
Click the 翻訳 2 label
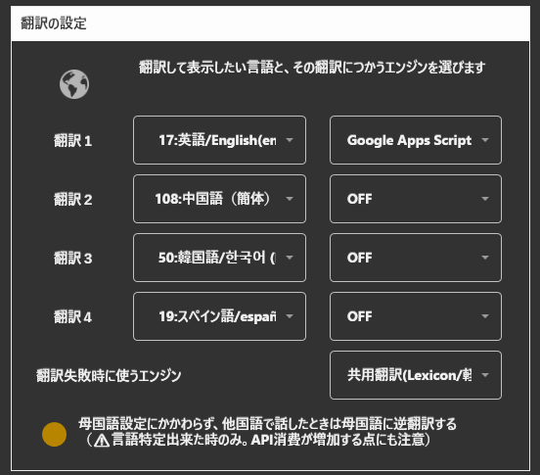click(72, 200)
